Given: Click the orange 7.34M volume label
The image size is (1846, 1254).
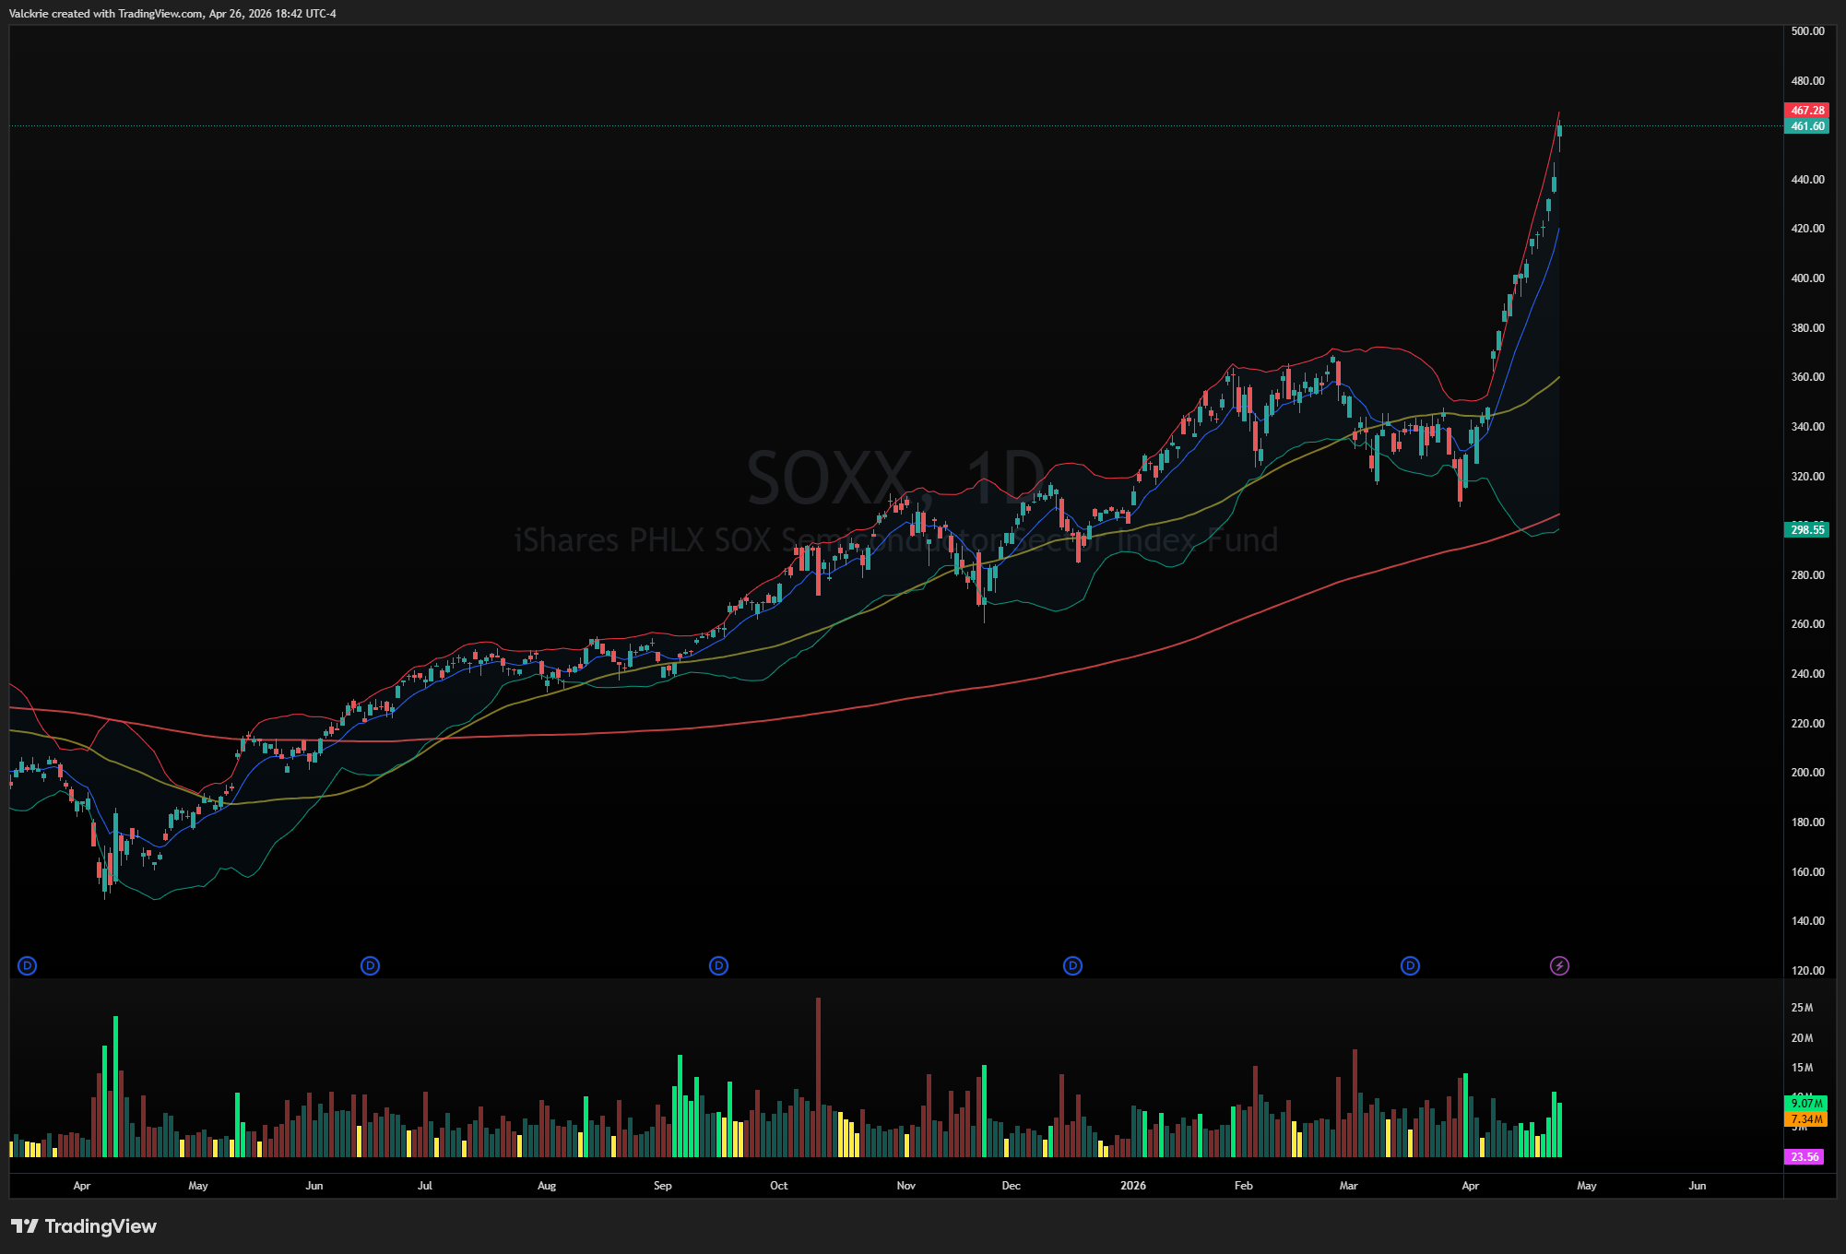Looking at the screenshot, I should click(x=1806, y=1118).
